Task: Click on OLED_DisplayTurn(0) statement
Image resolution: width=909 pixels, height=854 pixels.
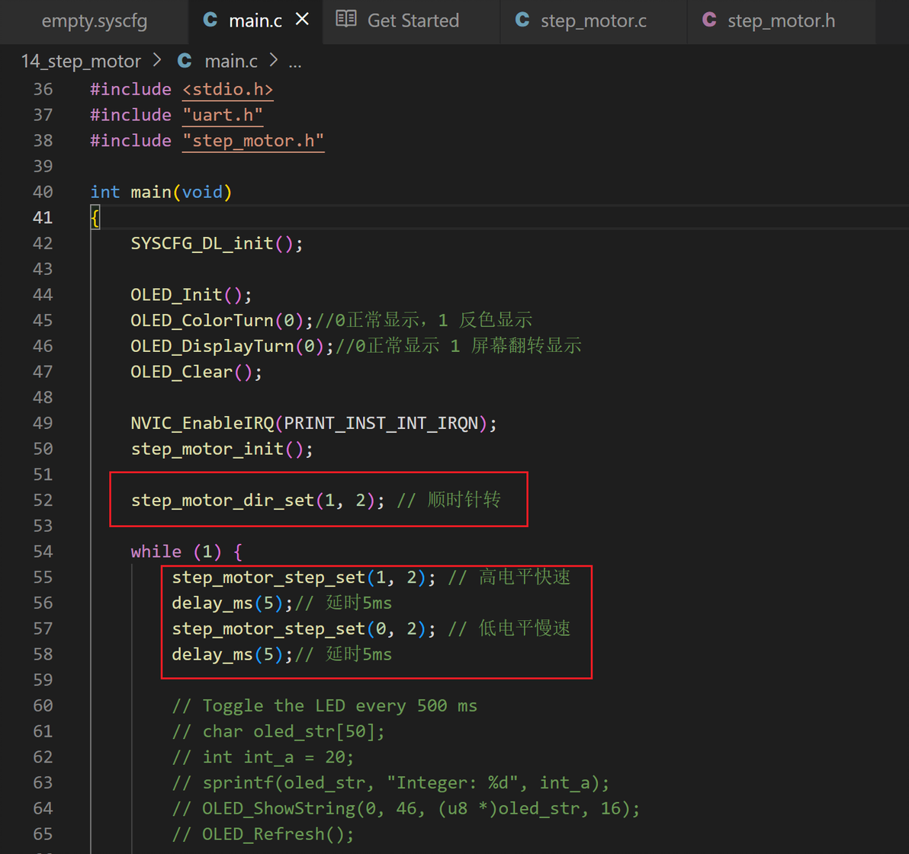Action: coord(233,346)
